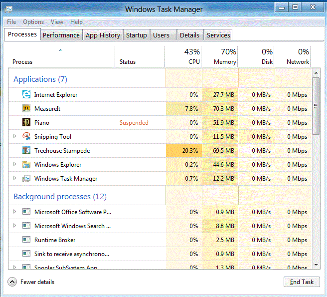
Task: Expand the Microsoft Windows Search process
Action: click(14, 226)
